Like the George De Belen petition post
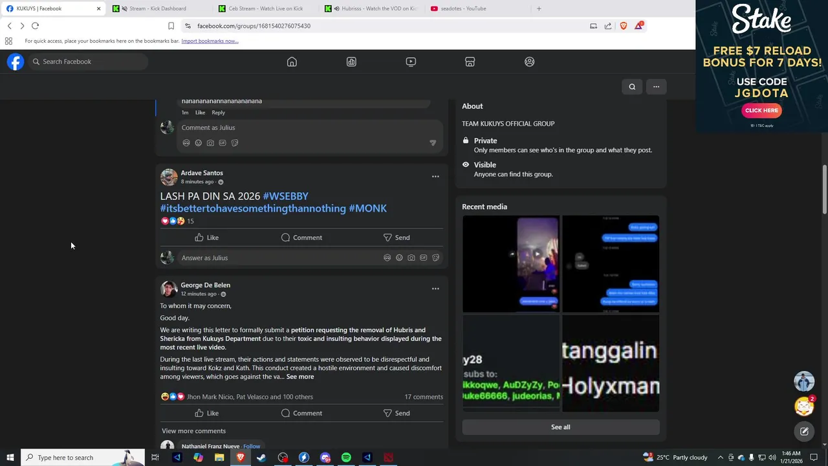Viewport: 828px width, 466px height. (x=207, y=413)
